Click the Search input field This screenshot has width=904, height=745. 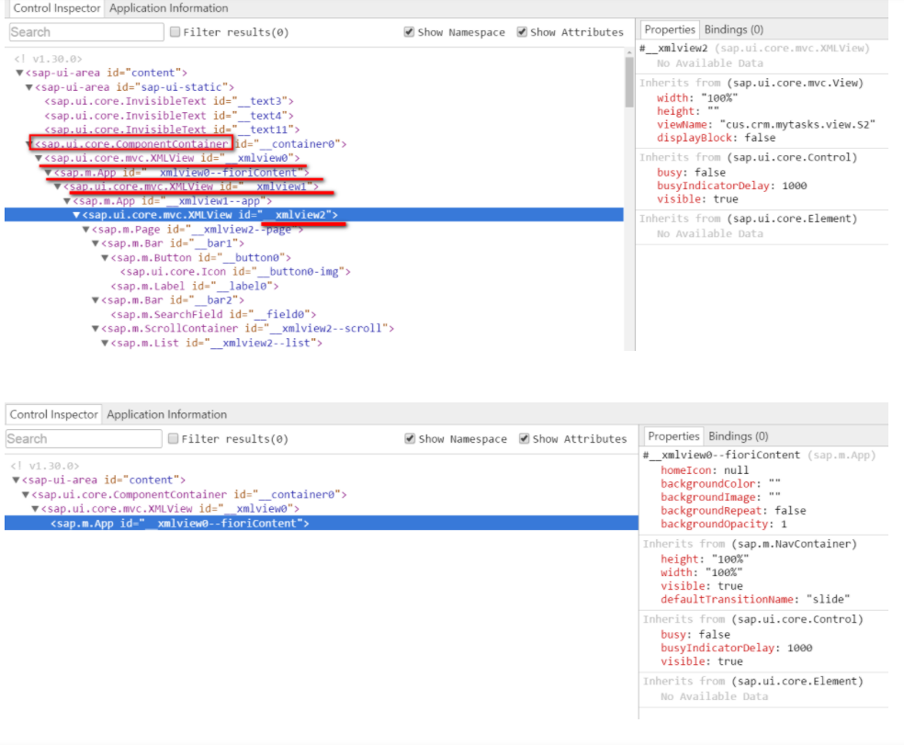85,31
